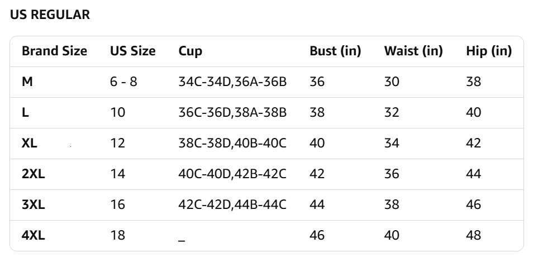The width and height of the screenshot is (533, 262).
Task: Click the 40C-40D,42B-42C cup cell
Action: click(232, 174)
